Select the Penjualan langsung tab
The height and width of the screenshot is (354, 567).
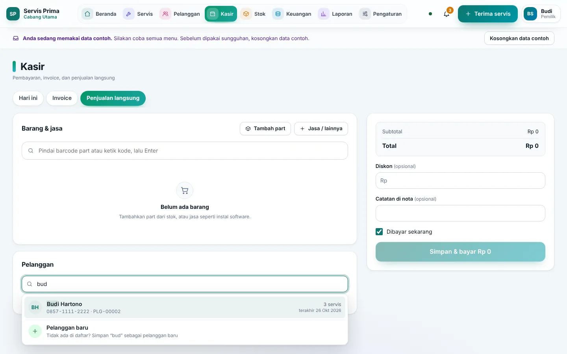[113, 98]
